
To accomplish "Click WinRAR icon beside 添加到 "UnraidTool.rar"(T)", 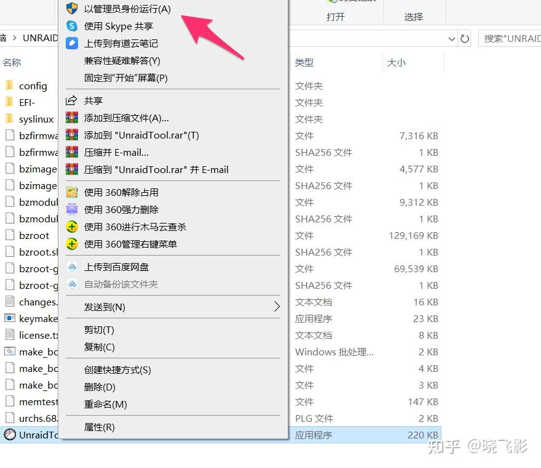I will [x=72, y=135].
